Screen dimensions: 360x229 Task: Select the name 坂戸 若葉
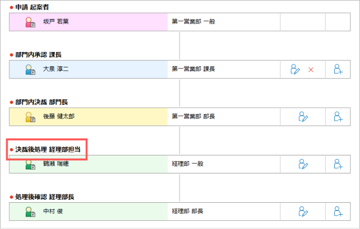coord(56,22)
